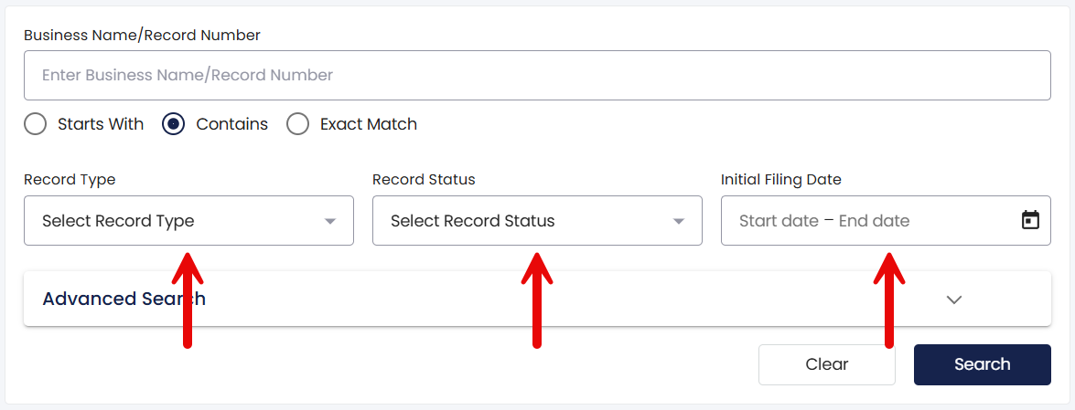Click the Record Status dropdown arrow

point(679,221)
